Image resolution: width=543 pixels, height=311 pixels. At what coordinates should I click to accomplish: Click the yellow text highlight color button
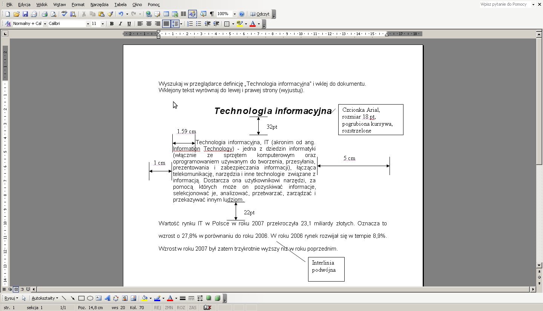click(239, 24)
